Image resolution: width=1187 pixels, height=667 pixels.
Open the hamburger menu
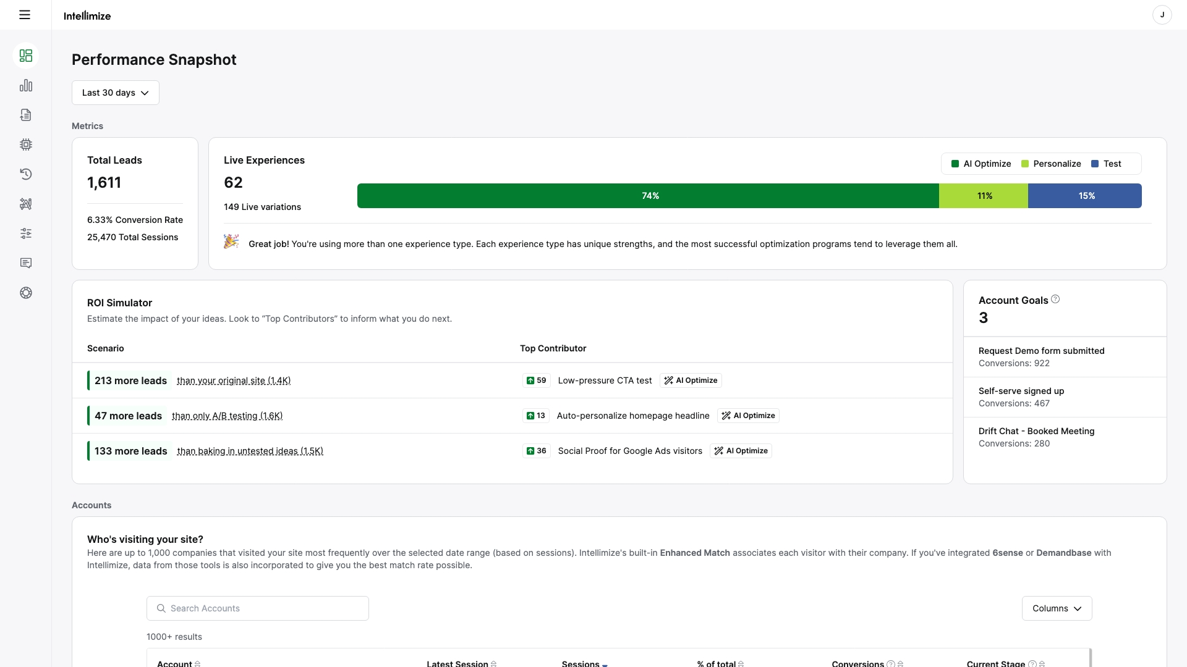[25, 15]
